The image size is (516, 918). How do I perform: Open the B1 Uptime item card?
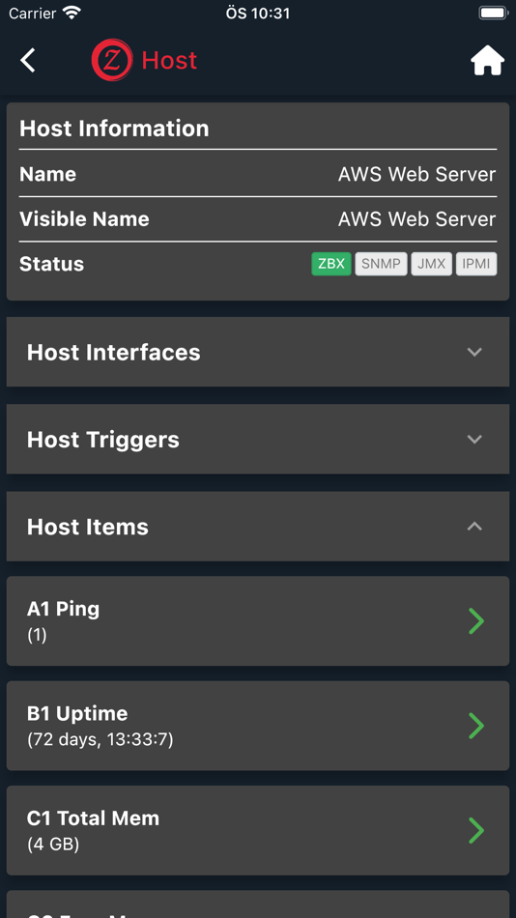click(258, 726)
